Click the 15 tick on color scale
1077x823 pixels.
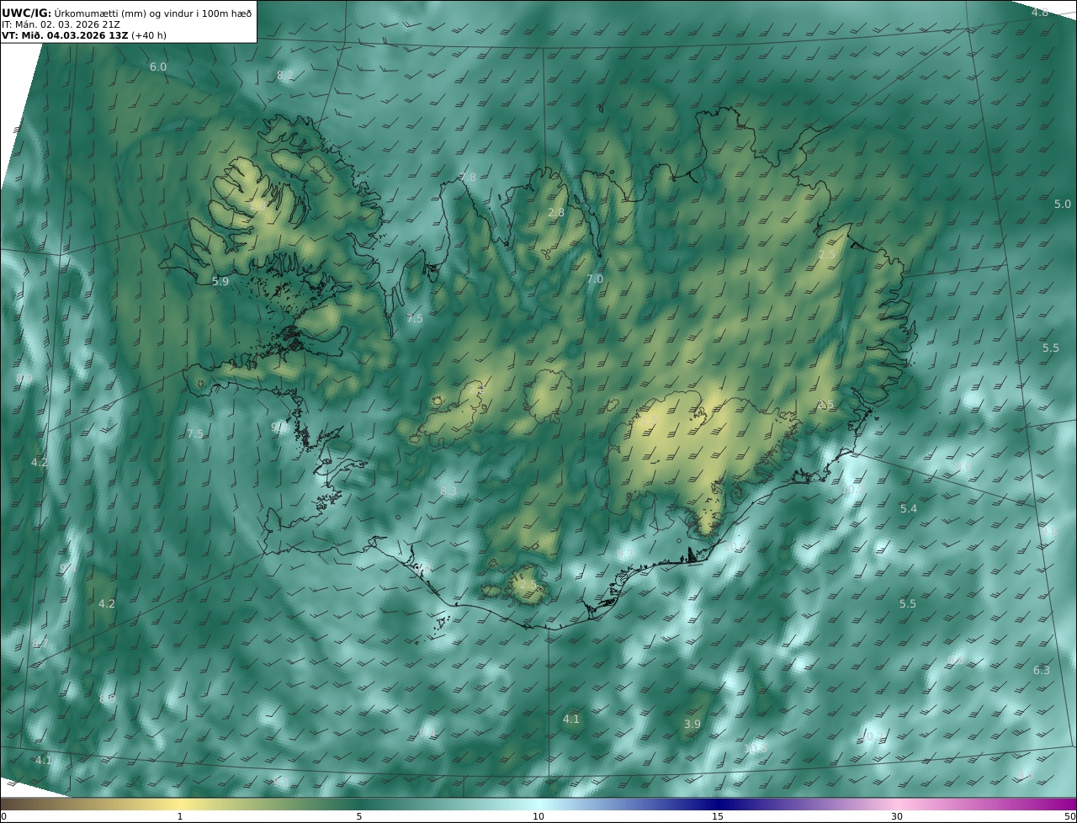point(718,816)
